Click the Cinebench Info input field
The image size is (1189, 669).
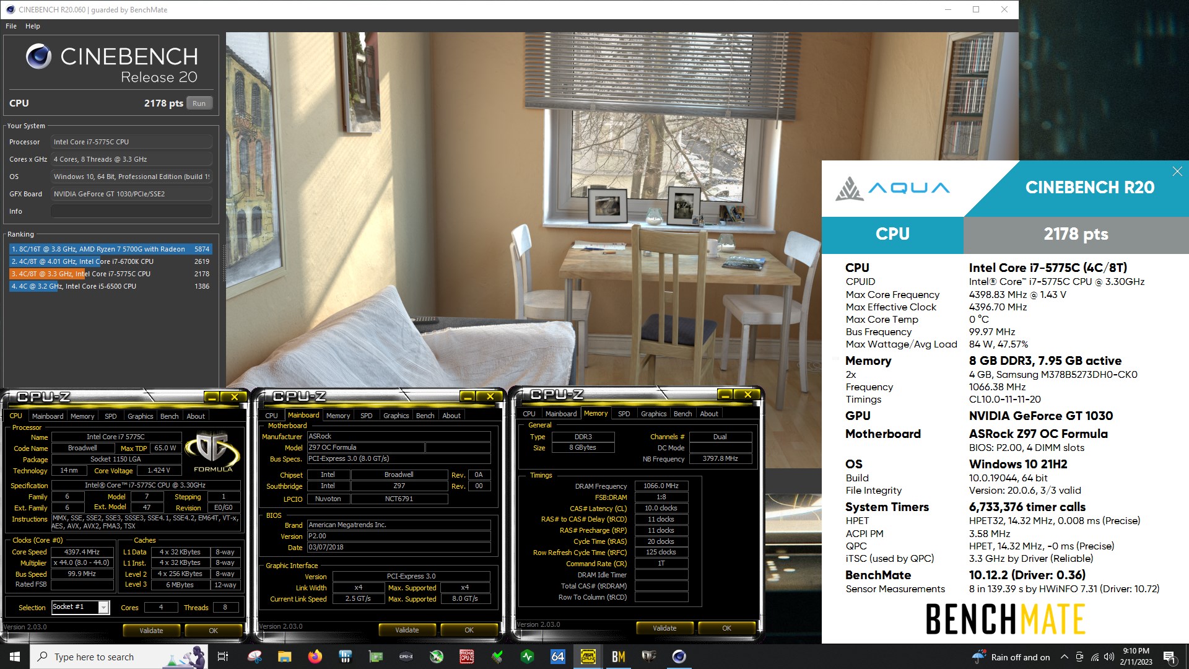pos(131,211)
